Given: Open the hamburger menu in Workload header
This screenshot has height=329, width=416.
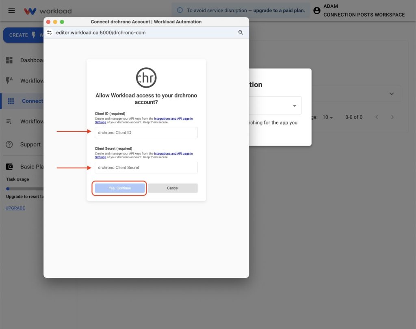Looking at the screenshot, I should 11,11.
